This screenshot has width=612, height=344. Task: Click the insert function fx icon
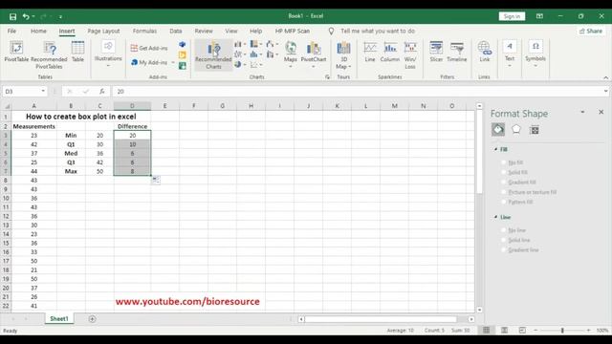[102, 92]
